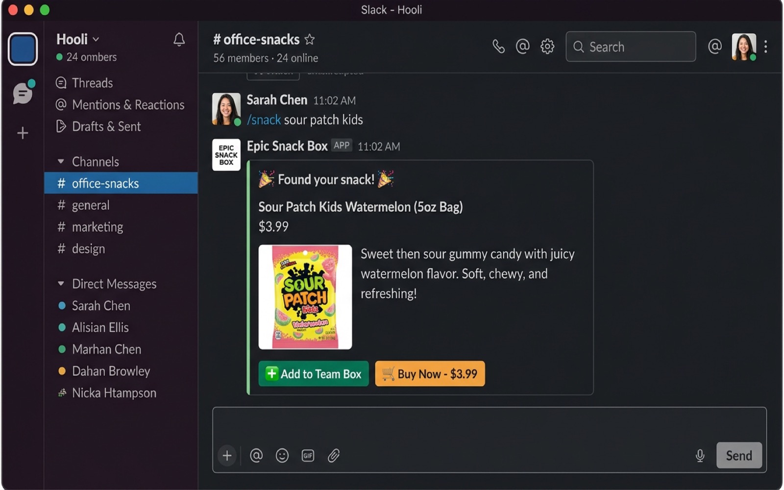Open notifications bell icon
Screen dimensions: 784x490
[x=179, y=40]
